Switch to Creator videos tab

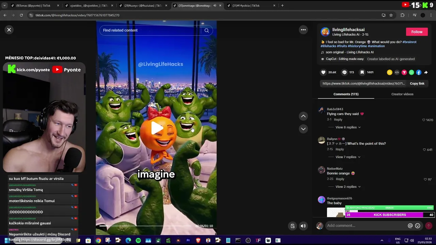pos(402,94)
